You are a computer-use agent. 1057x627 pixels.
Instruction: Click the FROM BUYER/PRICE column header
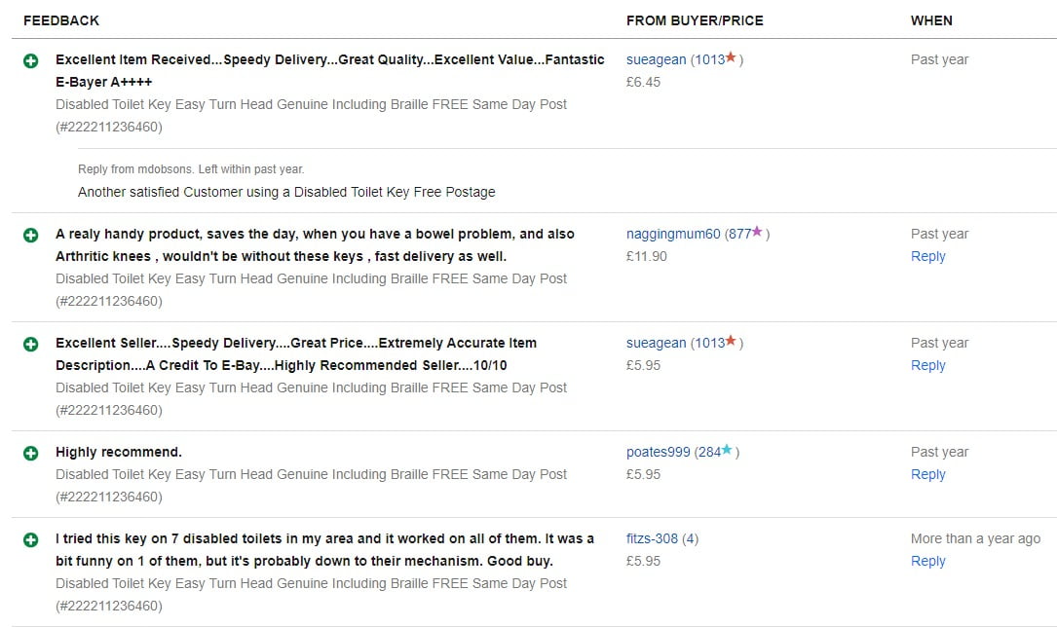pyautogui.click(x=695, y=20)
